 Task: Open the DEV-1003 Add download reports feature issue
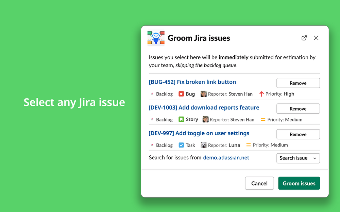(x=204, y=108)
